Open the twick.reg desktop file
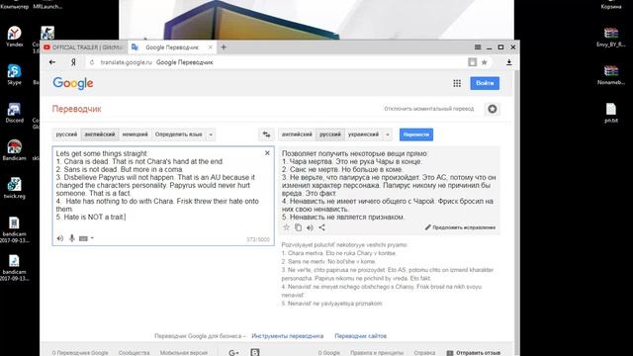The image size is (633, 356). [14, 188]
